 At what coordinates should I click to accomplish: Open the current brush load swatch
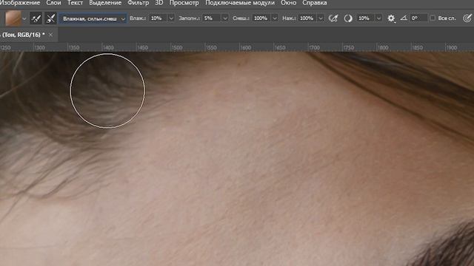(x=13, y=18)
